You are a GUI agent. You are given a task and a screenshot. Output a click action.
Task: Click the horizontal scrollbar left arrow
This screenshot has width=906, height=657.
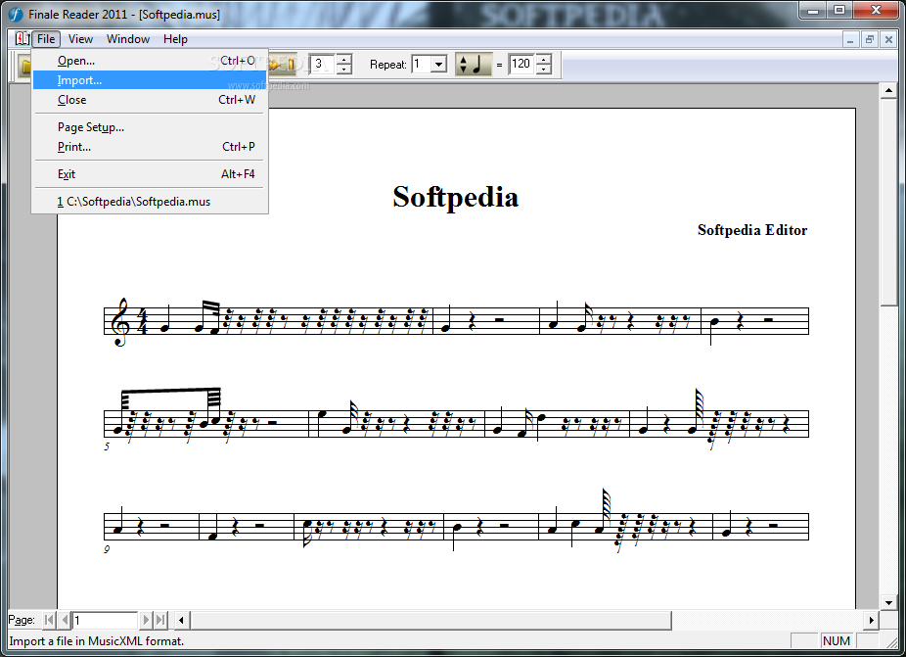click(x=181, y=620)
